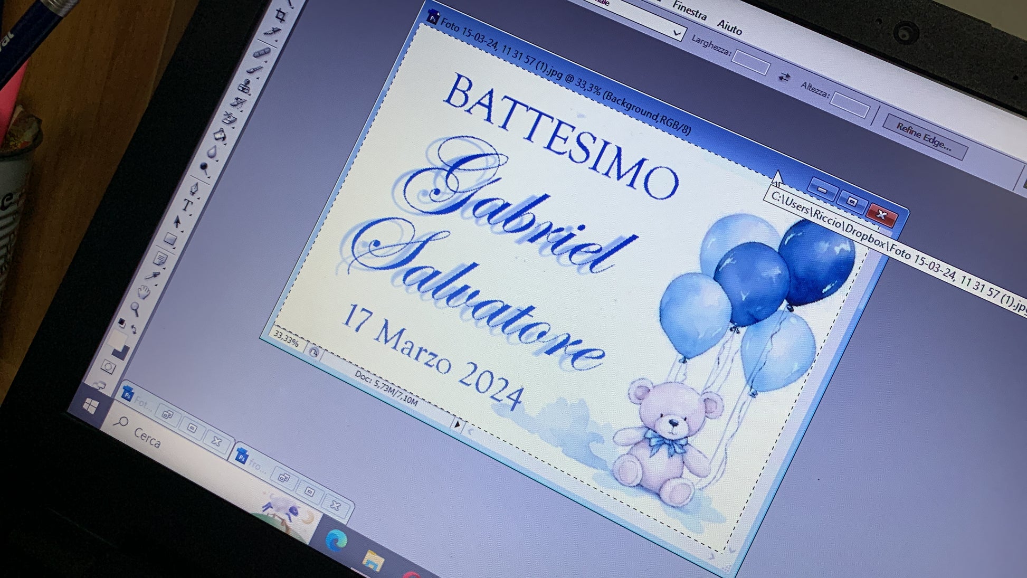
Task: Select the Healing Brush bandage tool
Action: click(262, 52)
